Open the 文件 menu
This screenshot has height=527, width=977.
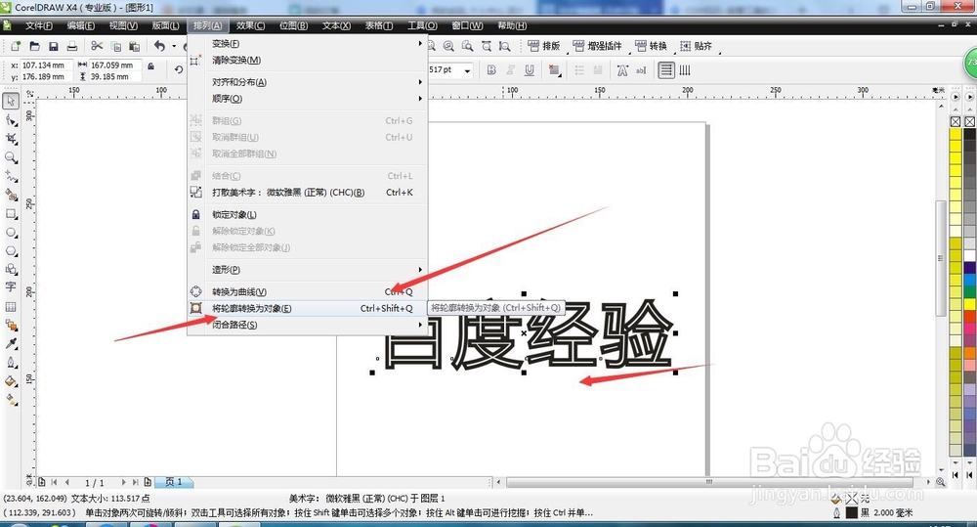tap(39, 25)
